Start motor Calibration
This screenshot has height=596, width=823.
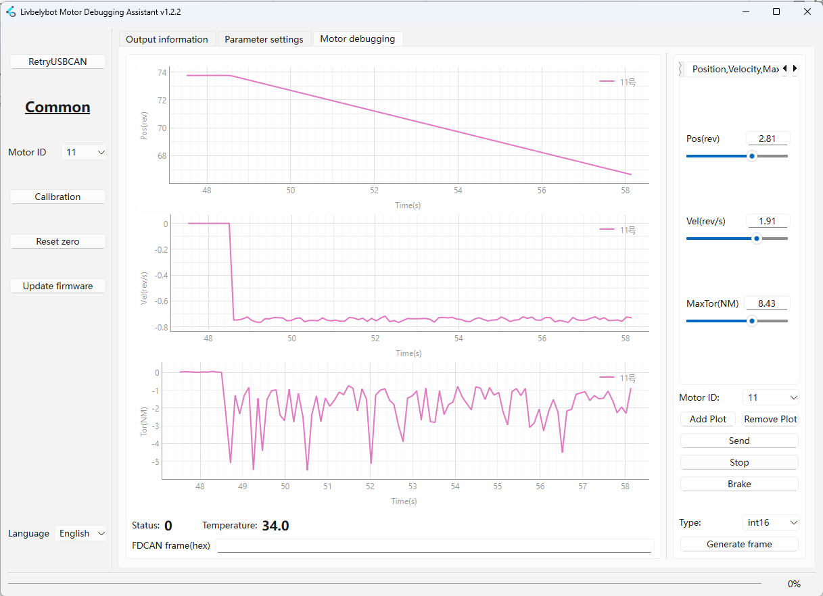57,197
